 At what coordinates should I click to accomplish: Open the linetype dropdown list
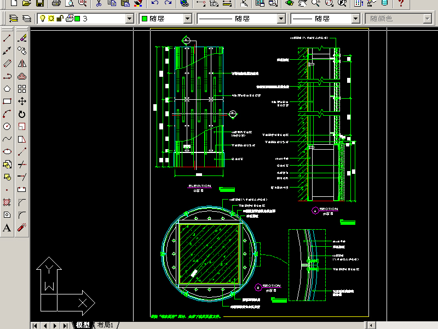[281, 19]
